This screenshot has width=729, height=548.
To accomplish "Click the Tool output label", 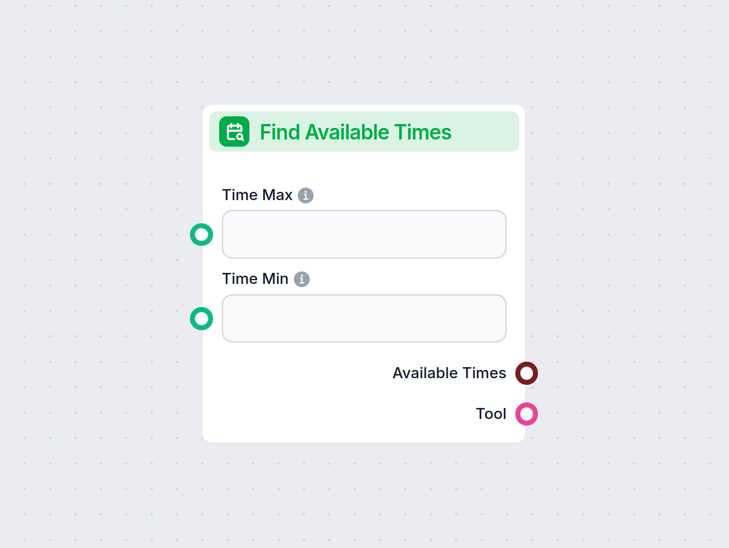I will [x=491, y=414].
